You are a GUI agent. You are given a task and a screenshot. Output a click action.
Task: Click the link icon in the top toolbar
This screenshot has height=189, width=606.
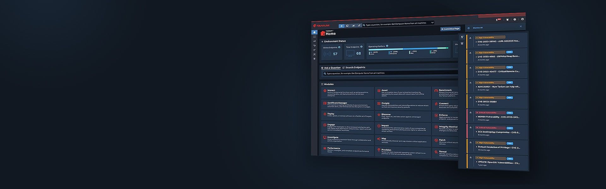click(359, 26)
